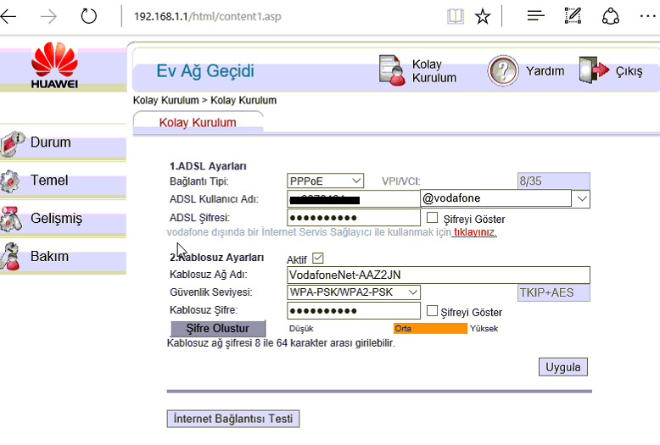Image resolution: width=660 pixels, height=445 pixels.
Task: Click the Orta password strength bar
Action: point(429,328)
